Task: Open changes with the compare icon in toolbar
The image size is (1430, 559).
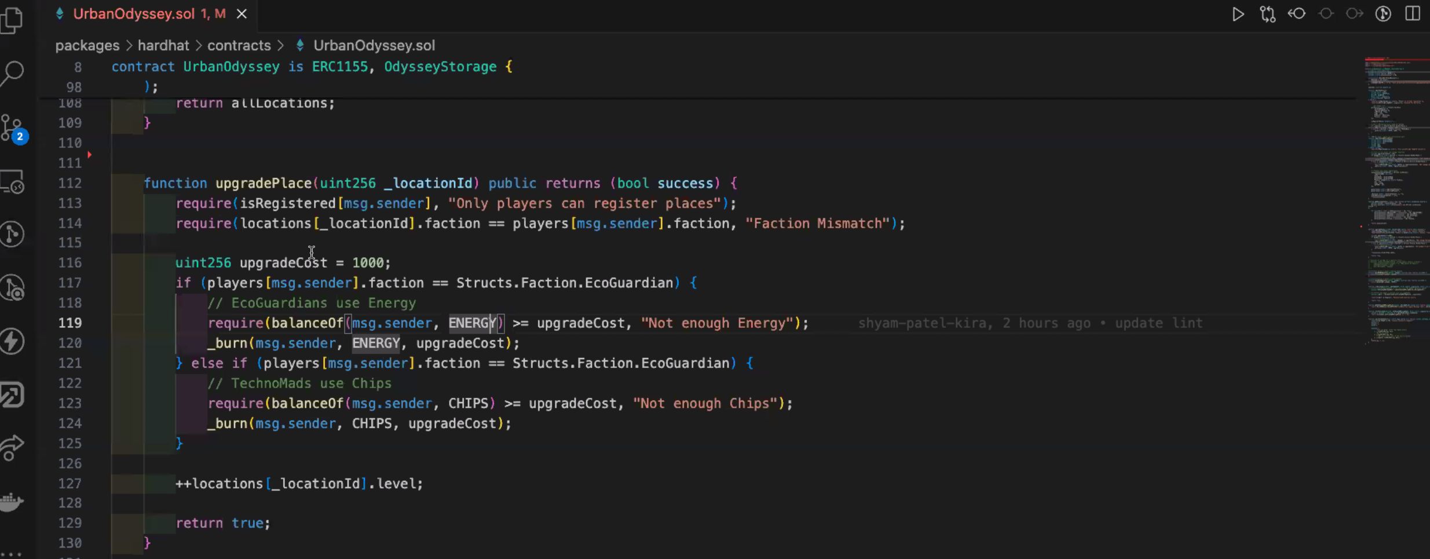Action: (x=1267, y=14)
